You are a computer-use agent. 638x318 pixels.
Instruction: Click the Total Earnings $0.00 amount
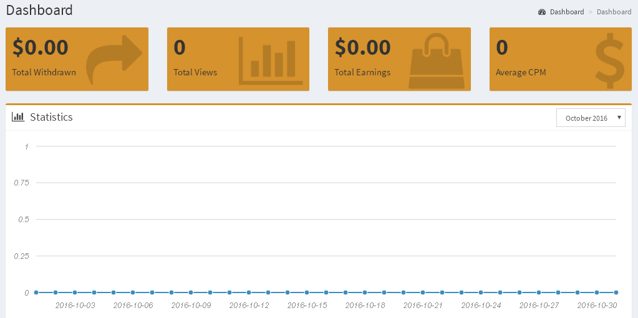(362, 47)
